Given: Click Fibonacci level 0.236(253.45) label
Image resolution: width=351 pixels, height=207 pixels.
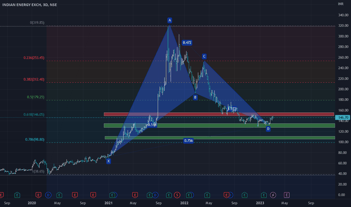Looking at the screenshot, I should tap(34, 58).
